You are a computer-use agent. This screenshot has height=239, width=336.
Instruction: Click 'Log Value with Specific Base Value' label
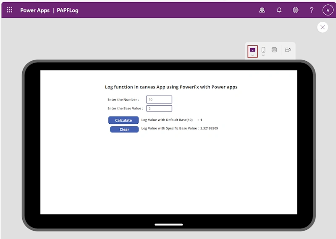tap(169, 128)
